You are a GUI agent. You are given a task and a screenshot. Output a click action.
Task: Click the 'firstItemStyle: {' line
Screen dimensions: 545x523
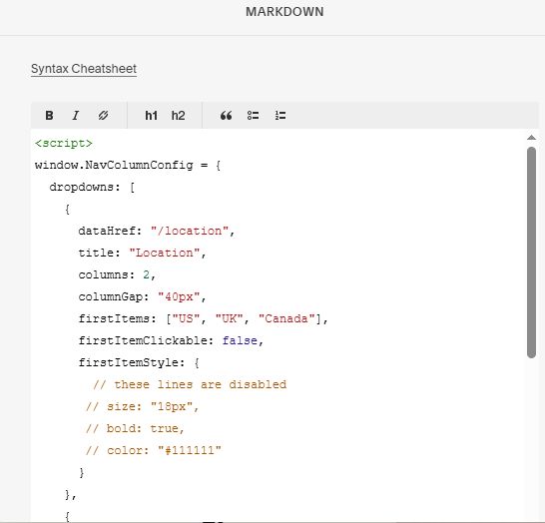pos(139,362)
